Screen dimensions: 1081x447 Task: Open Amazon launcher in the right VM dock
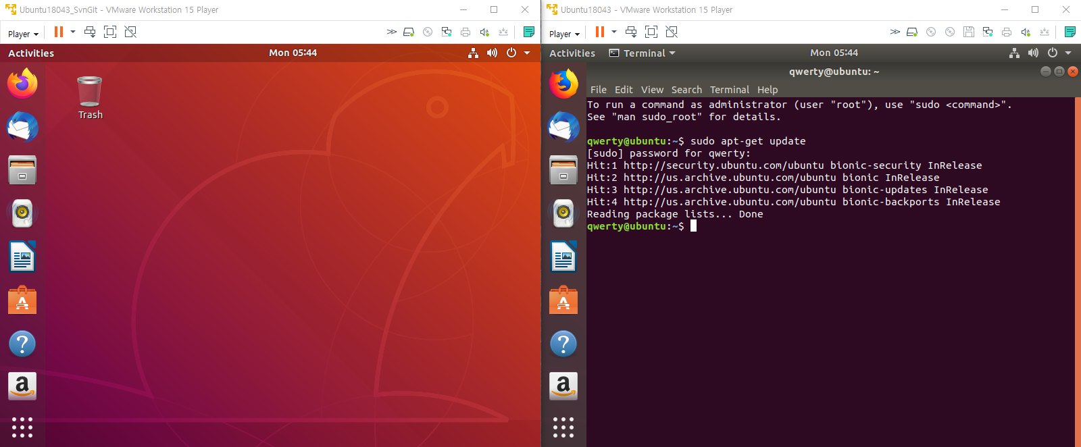[x=564, y=386]
